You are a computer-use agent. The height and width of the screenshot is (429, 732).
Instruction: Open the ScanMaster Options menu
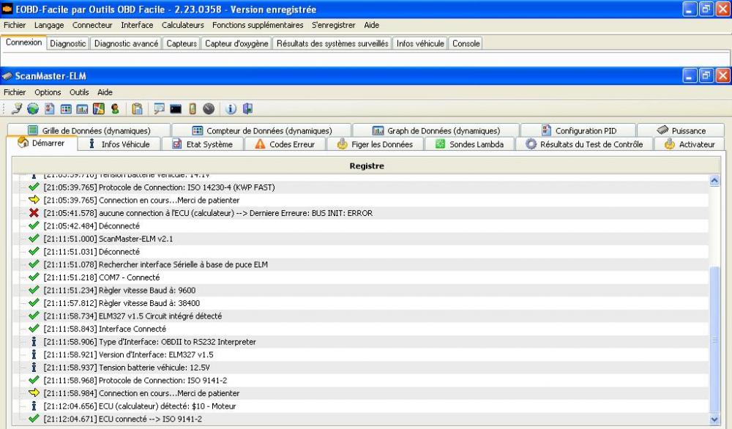(48, 92)
